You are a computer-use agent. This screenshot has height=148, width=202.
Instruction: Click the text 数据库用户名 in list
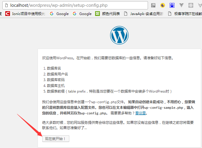coord(57,74)
